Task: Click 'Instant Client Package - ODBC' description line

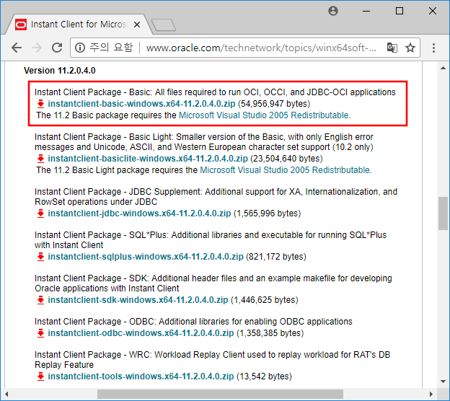Action: pos(193,322)
